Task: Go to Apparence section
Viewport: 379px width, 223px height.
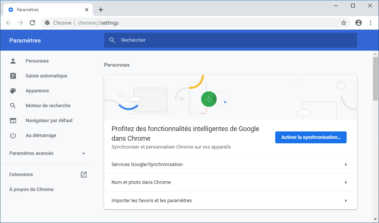Action: pyautogui.click(x=37, y=91)
